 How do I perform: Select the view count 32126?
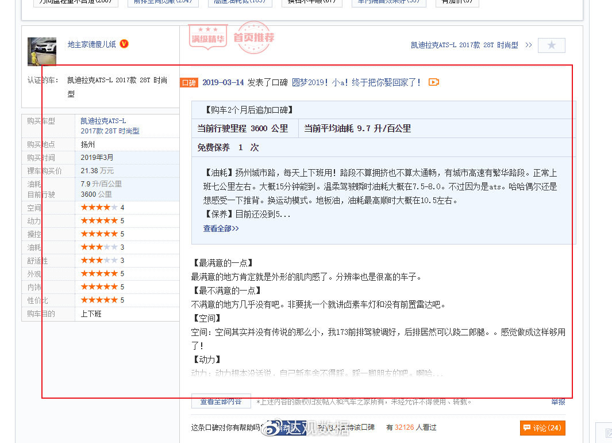[x=404, y=428]
